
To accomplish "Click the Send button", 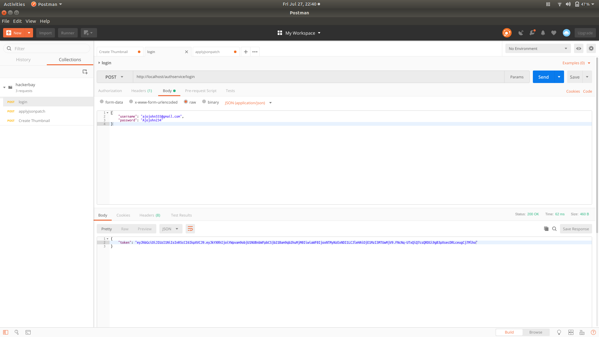I will pos(543,77).
